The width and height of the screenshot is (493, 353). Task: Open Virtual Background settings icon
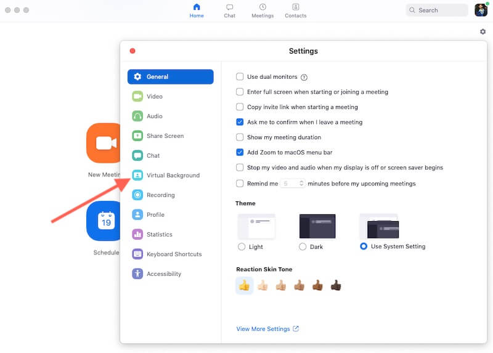[137, 176]
